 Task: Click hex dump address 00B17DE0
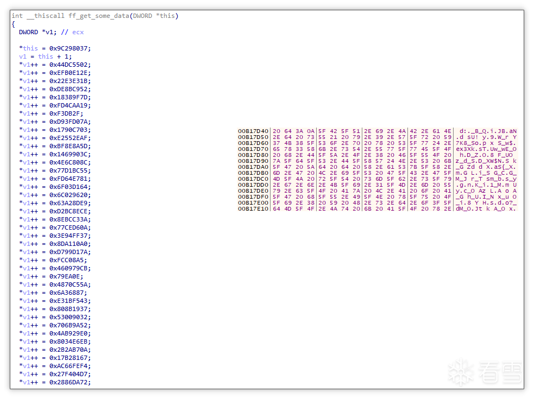pos(253,191)
